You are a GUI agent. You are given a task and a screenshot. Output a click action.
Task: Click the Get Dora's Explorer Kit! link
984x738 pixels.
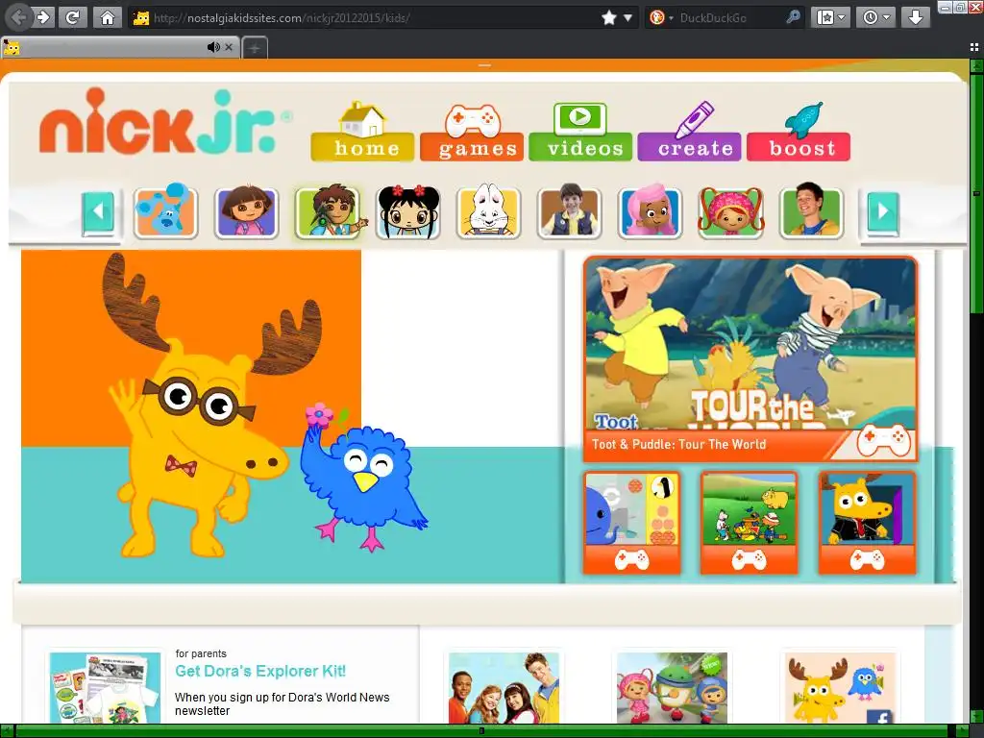[x=260, y=671]
